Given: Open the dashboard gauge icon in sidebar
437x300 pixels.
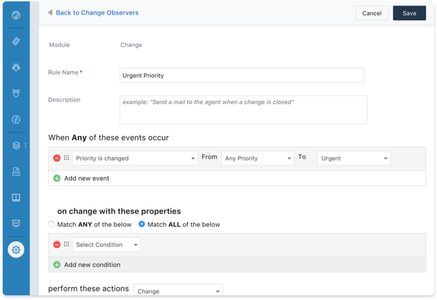Looking at the screenshot, I should pos(16,15).
